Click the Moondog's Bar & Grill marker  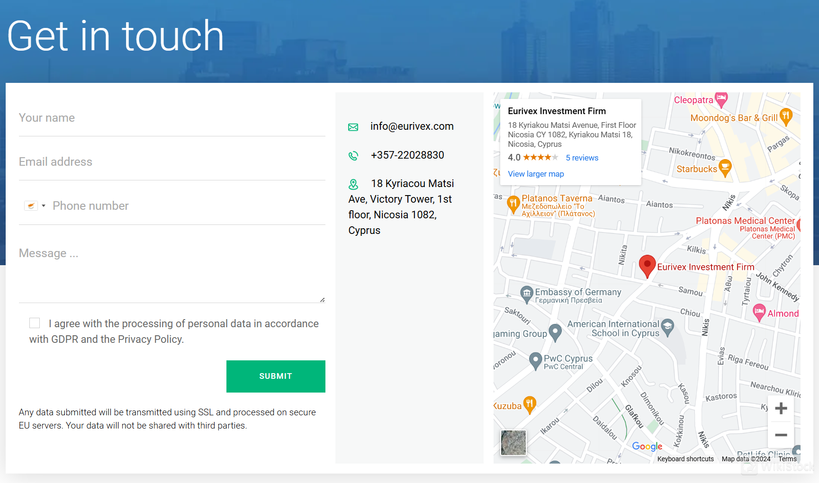coord(785,116)
